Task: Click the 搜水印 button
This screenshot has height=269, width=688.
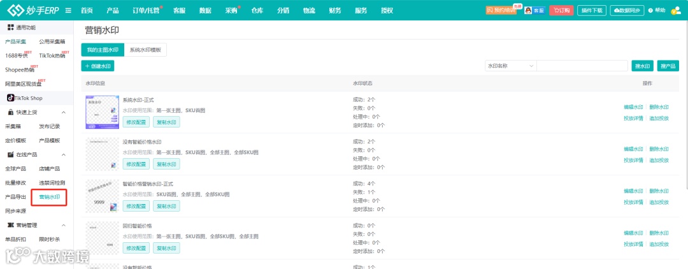Action: (643, 66)
